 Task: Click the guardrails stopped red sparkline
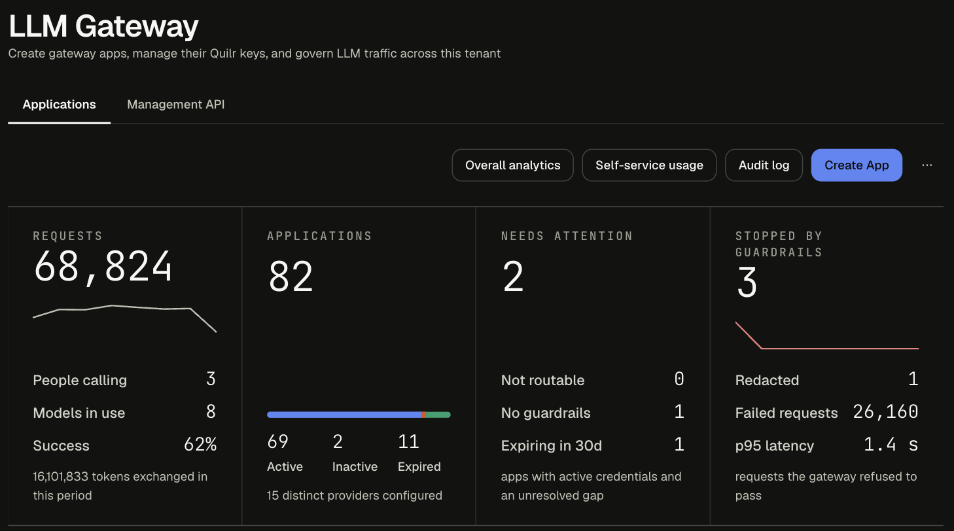pos(827,335)
